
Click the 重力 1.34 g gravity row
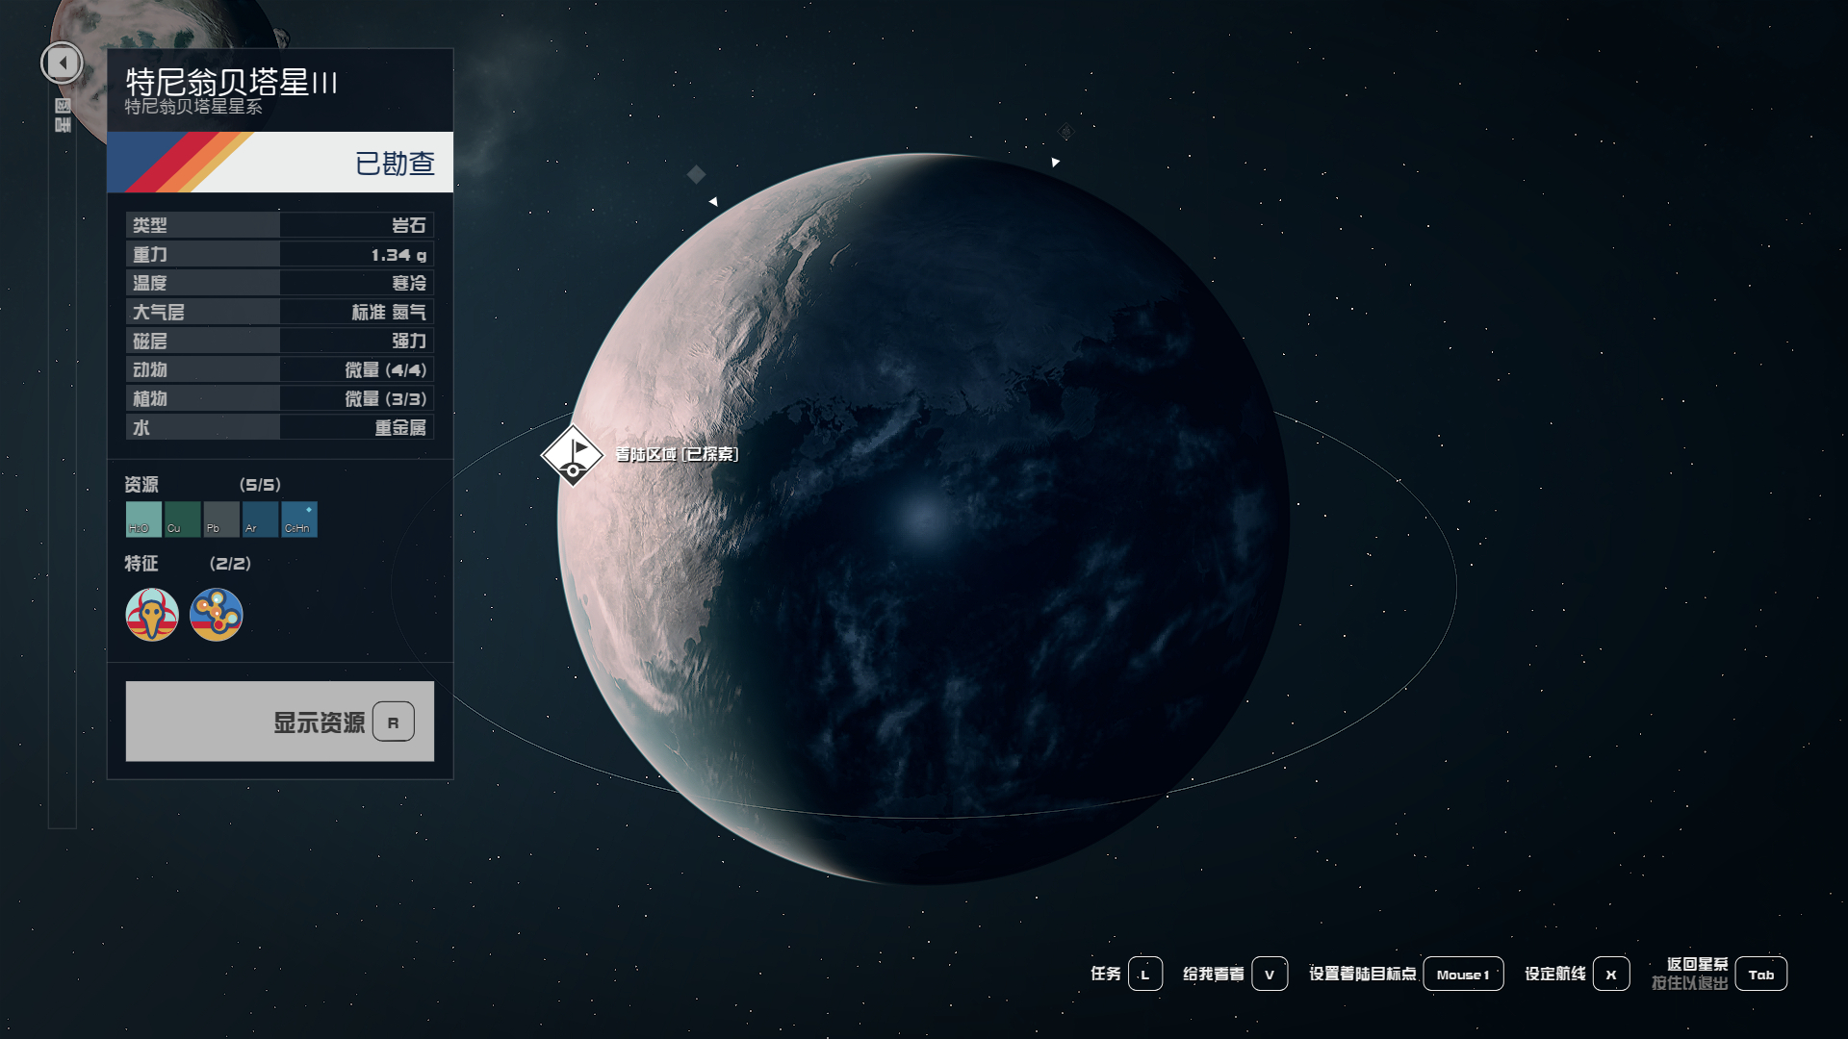(280, 254)
